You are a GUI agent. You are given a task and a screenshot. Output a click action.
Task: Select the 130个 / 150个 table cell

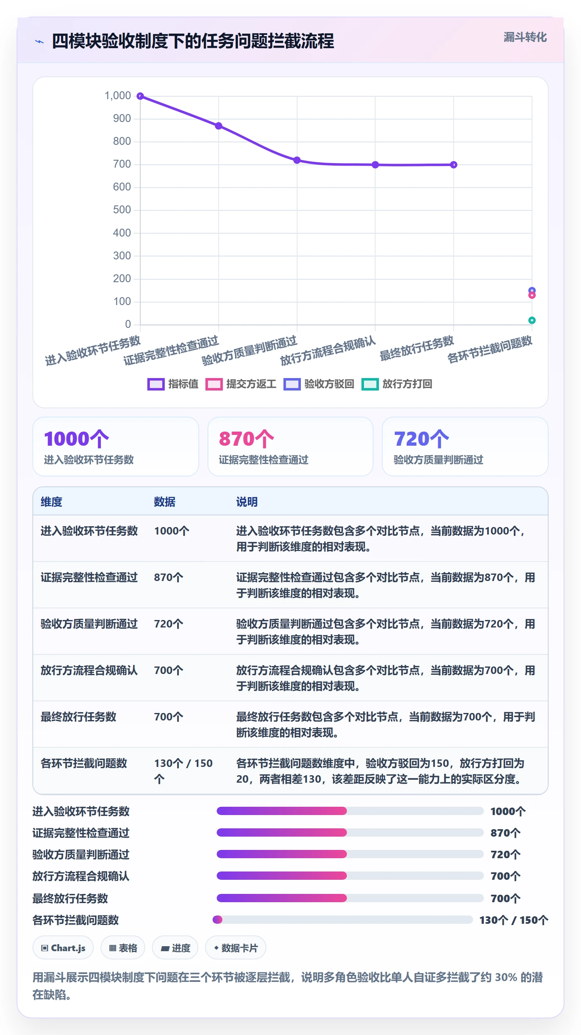[183, 771]
